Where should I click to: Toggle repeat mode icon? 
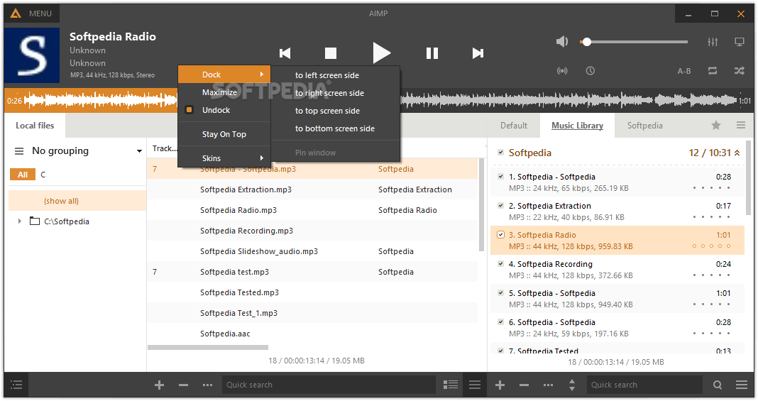[713, 71]
